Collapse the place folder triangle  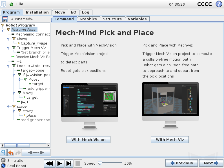point(14,106)
